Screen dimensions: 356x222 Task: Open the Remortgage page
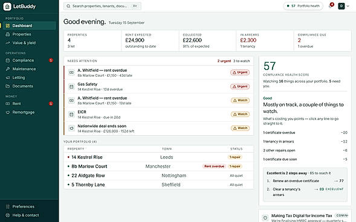coord(28,112)
